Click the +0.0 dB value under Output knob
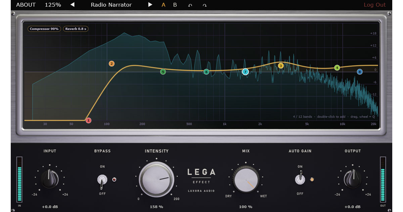Viewport: 403px width, 212px height. click(353, 207)
